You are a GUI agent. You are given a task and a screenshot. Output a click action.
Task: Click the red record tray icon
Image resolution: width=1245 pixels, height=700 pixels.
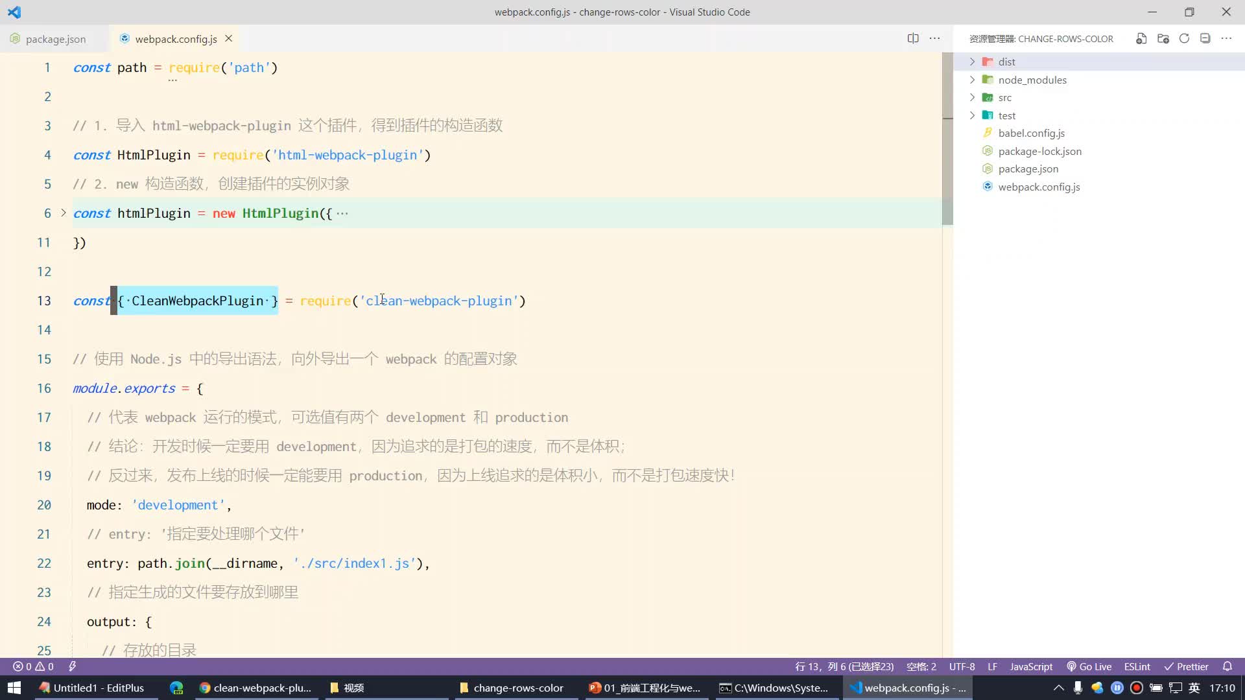click(1136, 688)
